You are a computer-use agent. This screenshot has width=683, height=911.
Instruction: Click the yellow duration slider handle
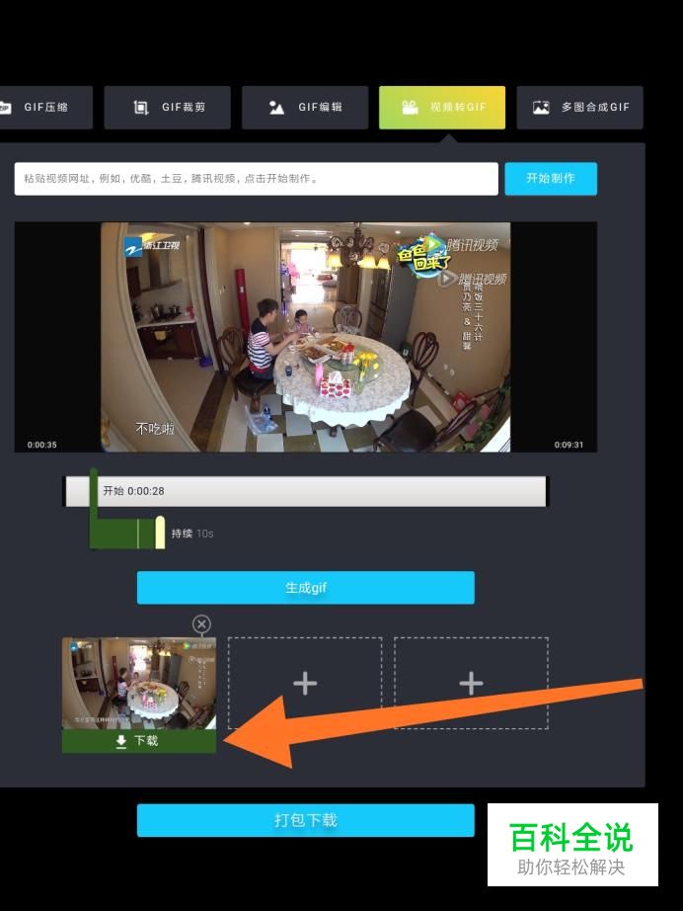[x=160, y=533]
